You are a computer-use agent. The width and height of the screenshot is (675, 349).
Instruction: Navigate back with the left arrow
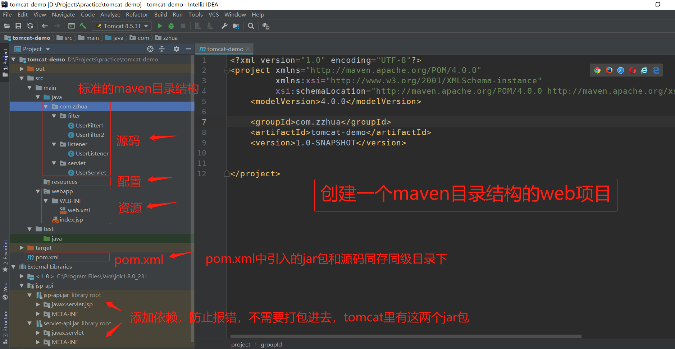click(45, 26)
